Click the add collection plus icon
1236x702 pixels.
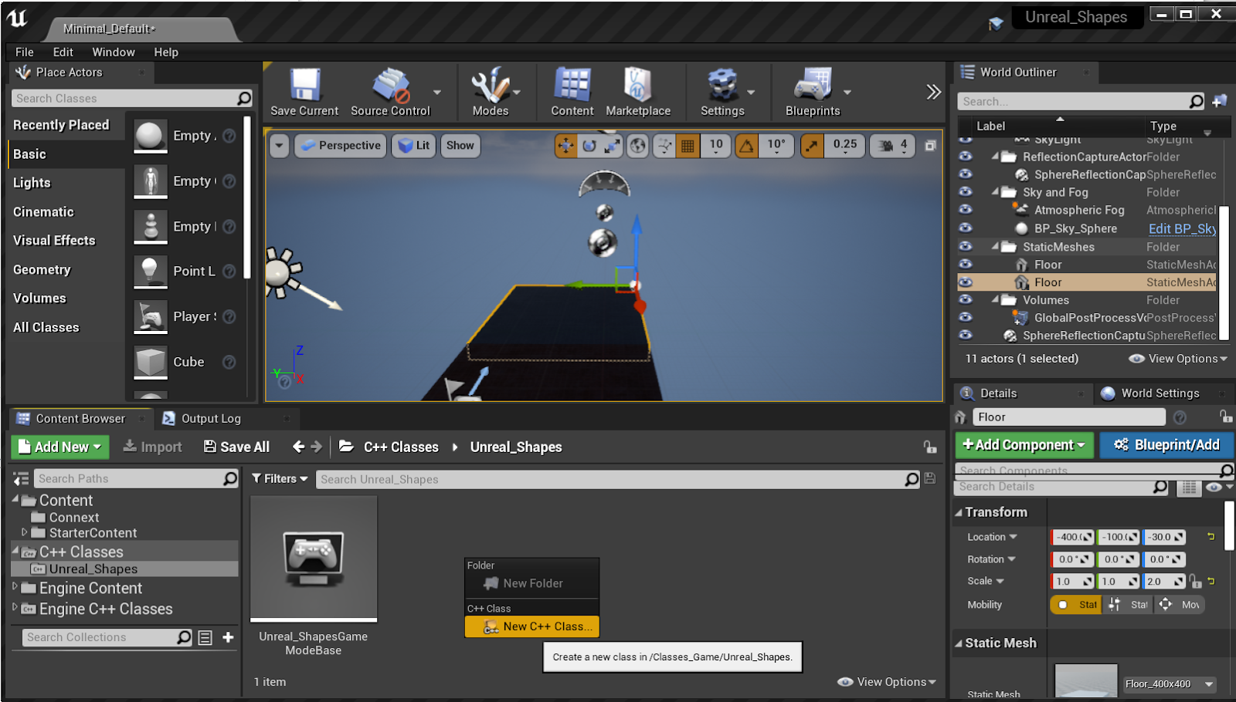tap(228, 637)
